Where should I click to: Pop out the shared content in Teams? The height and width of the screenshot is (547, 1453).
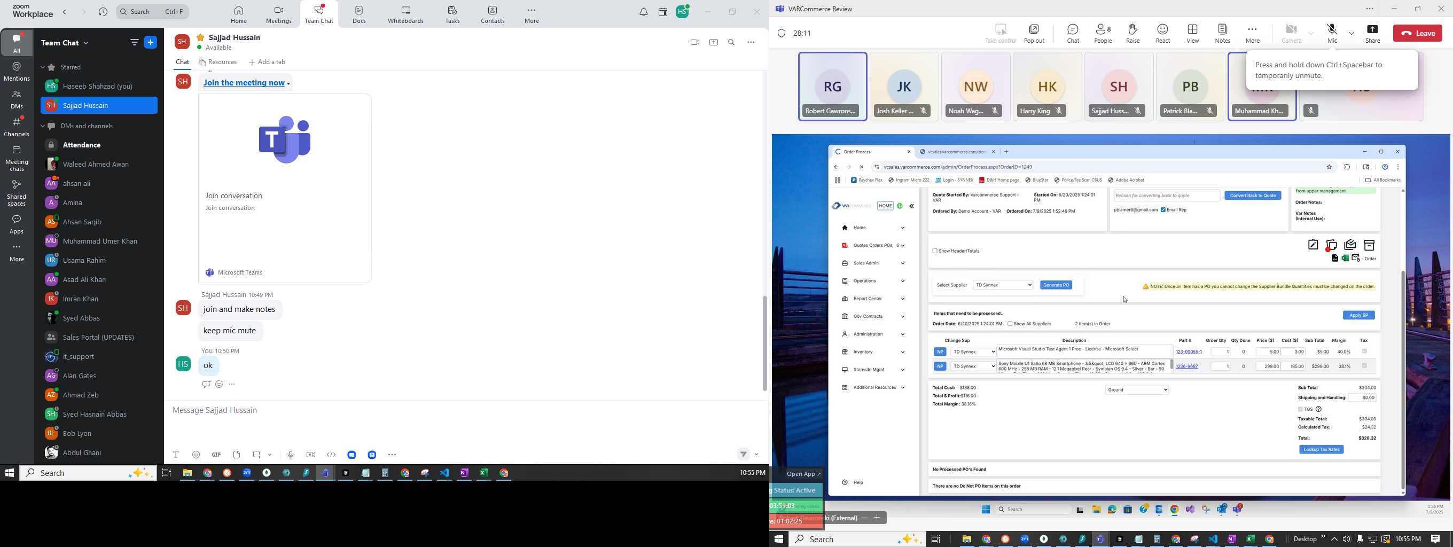1035,33
